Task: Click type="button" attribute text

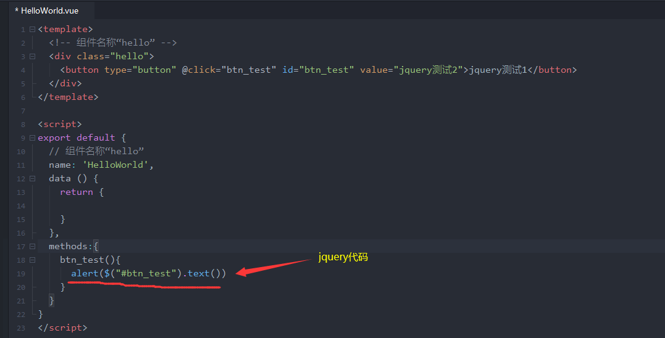Action: click(140, 70)
